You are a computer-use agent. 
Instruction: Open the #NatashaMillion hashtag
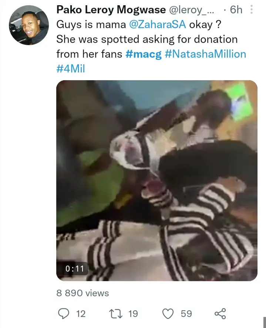[x=205, y=54]
